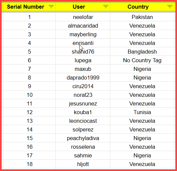The width and height of the screenshot is (177, 171).
Task: Select the almacaridad user cell
Action: [83, 26]
